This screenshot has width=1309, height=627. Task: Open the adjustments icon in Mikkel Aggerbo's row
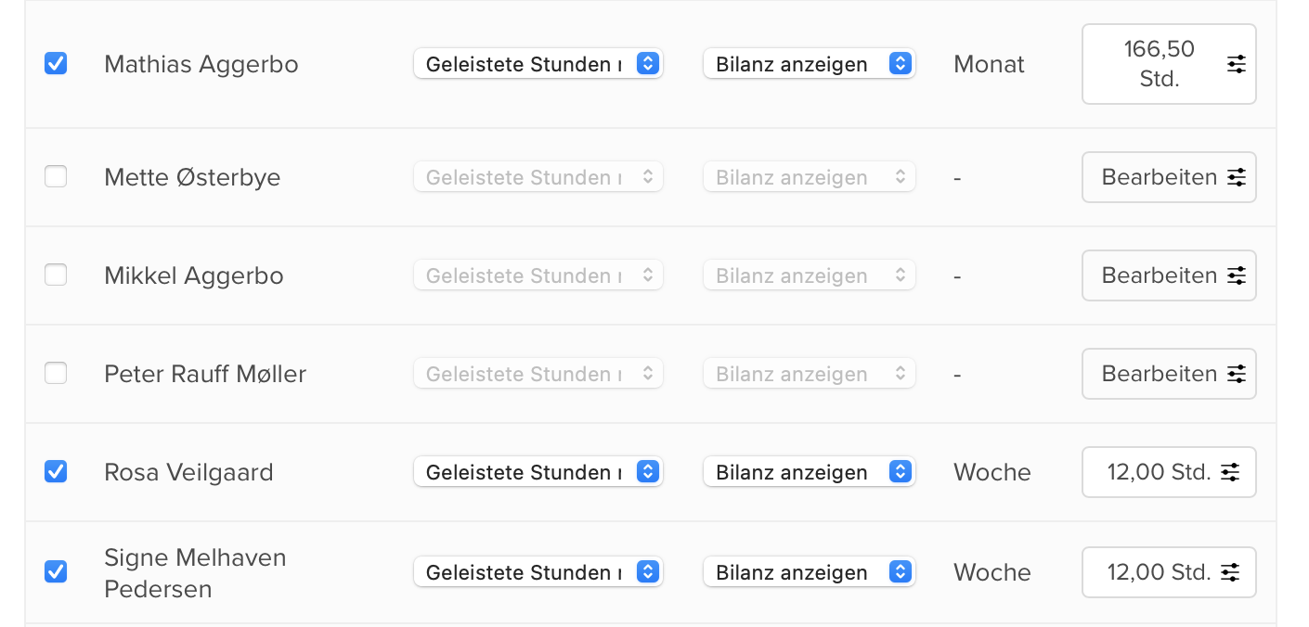coord(1236,275)
